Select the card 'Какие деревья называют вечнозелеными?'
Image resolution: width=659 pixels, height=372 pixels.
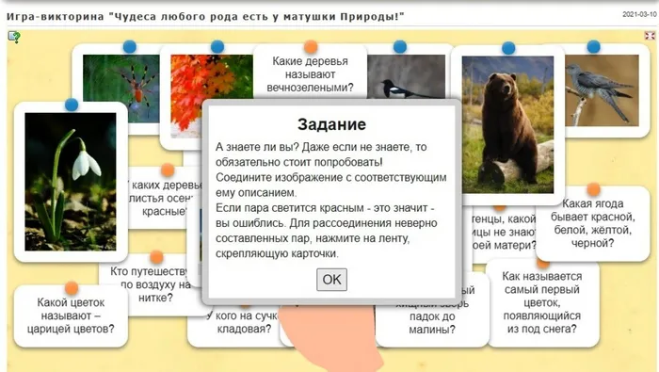pos(310,73)
